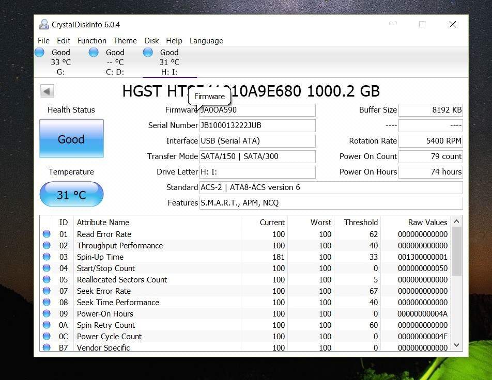This screenshot has height=380, width=492.
Task: Click the Firmware value field
Action: coord(257,110)
